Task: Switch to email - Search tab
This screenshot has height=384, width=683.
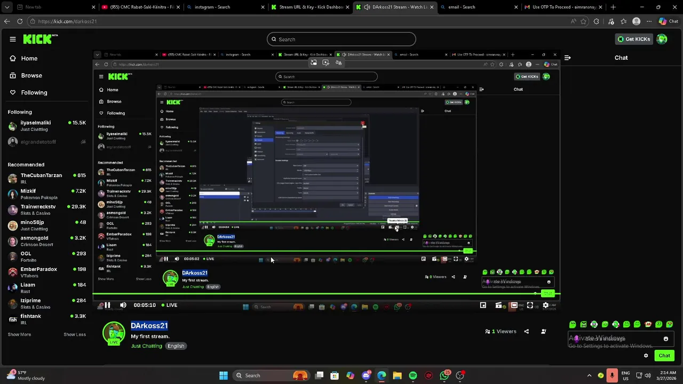Action: click(x=479, y=7)
